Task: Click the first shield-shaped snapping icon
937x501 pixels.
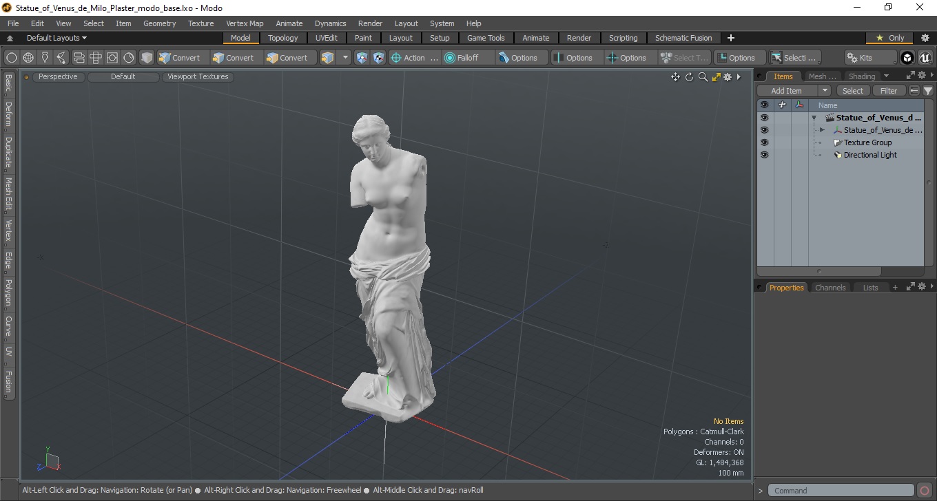Action: pyautogui.click(x=362, y=58)
